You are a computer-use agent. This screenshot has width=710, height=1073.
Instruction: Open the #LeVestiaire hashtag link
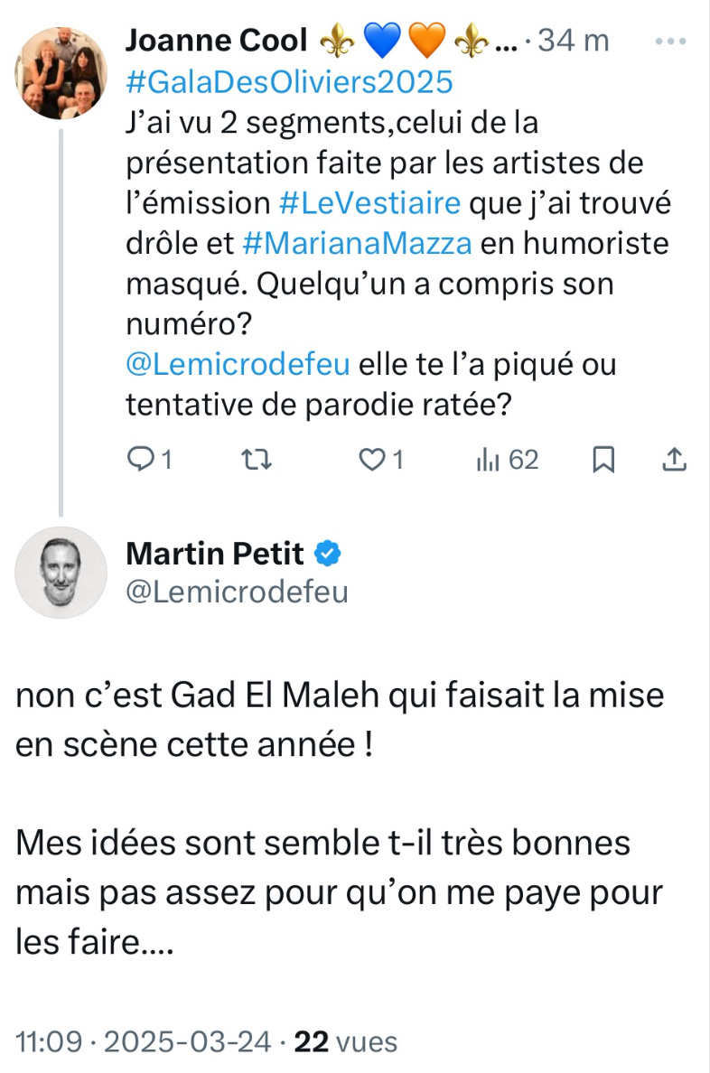pos(369,202)
